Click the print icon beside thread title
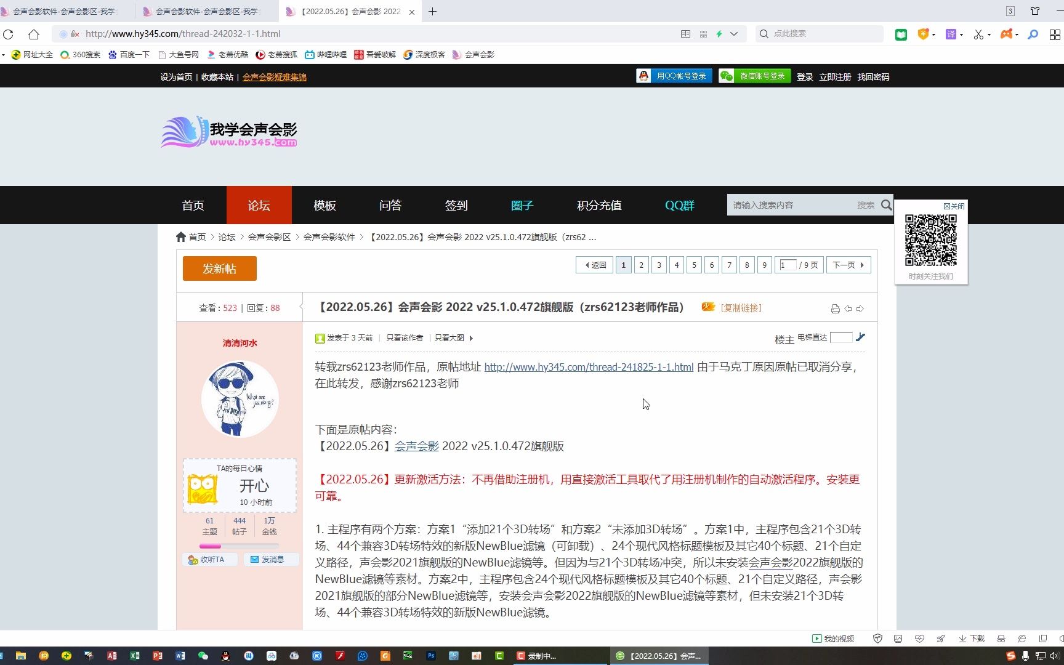 (835, 308)
